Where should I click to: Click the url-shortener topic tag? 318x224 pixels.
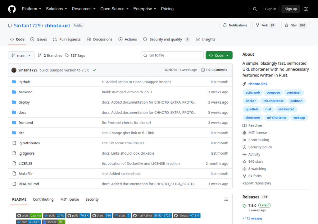[277, 118]
